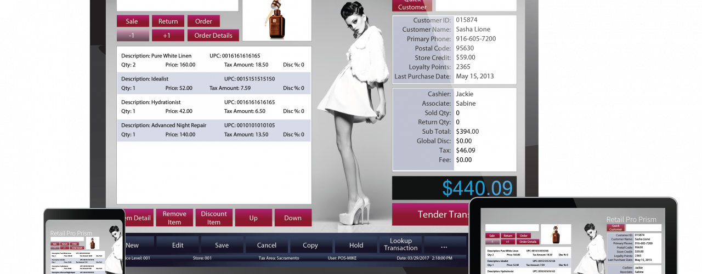
Task: Focus the item lookup input field at top left
Action: click(x=178, y=5)
